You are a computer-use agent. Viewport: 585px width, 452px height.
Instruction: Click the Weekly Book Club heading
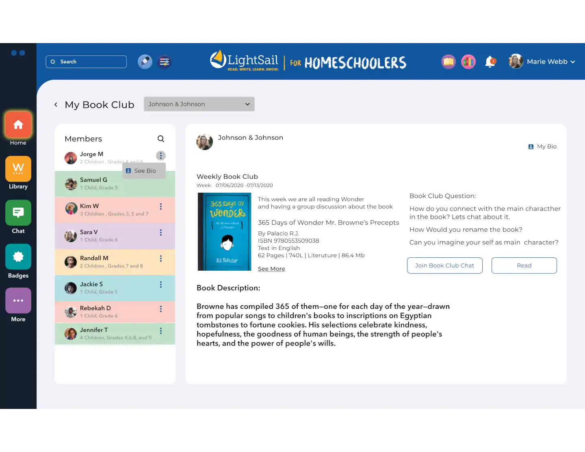click(227, 176)
